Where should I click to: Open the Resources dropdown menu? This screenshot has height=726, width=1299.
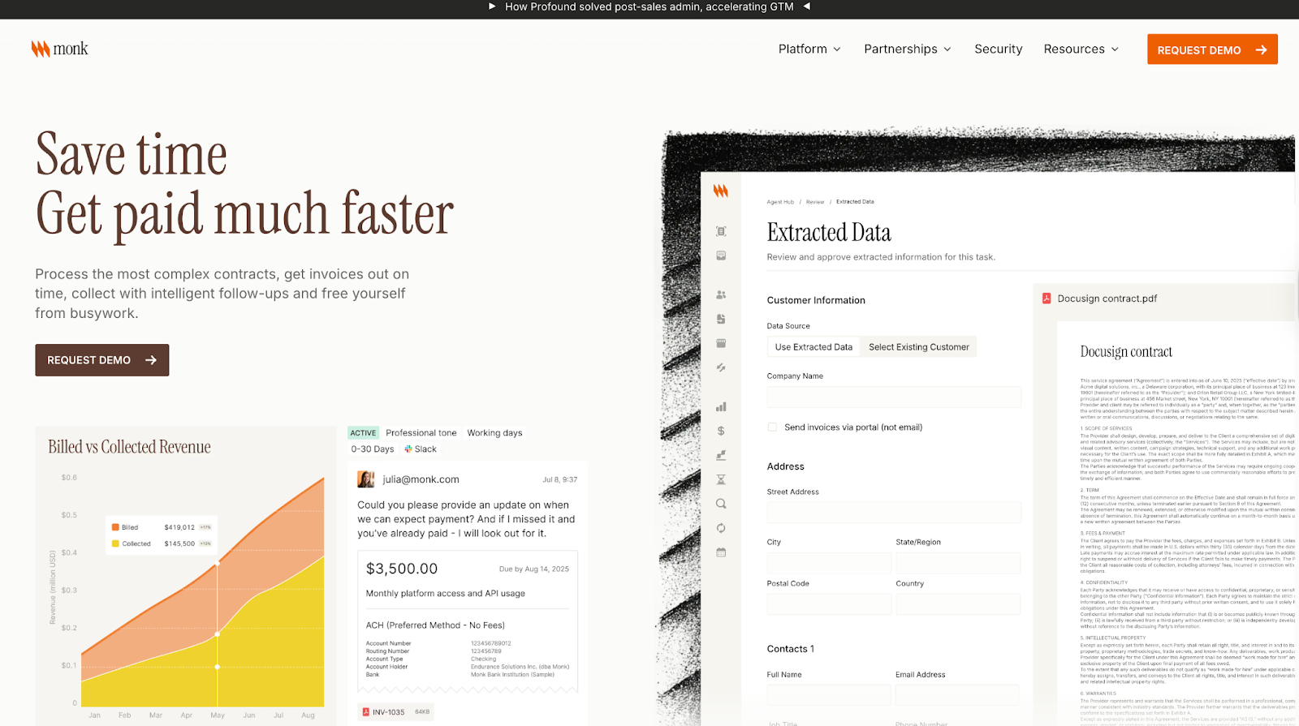click(x=1081, y=49)
